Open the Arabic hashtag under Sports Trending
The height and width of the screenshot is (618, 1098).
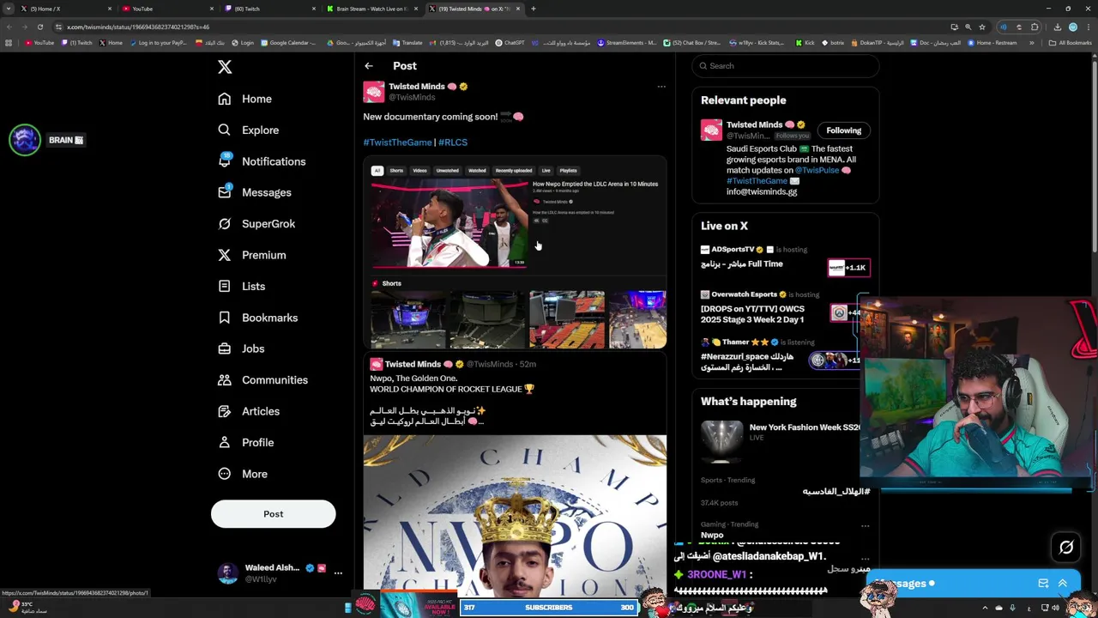click(x=836, y=492)
